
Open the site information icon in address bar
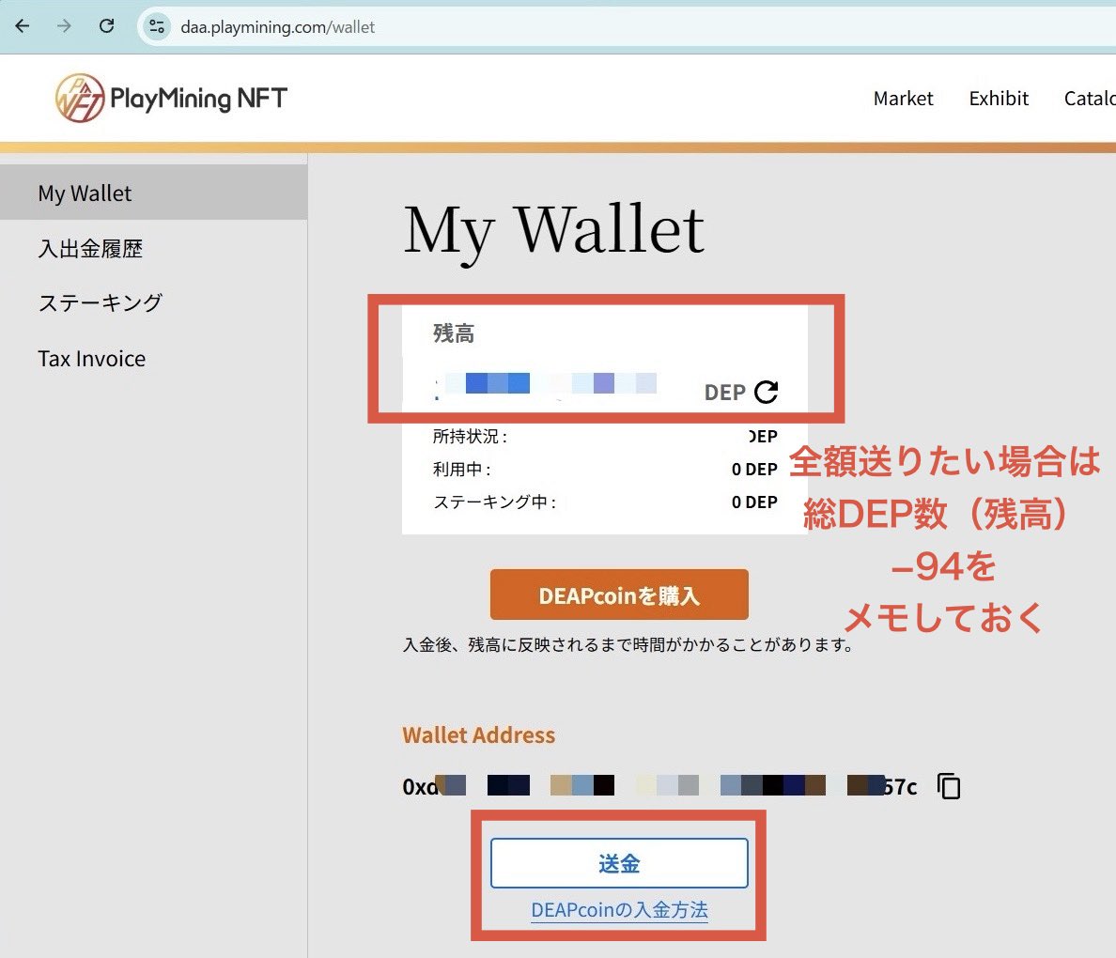[x=157, y=27]
